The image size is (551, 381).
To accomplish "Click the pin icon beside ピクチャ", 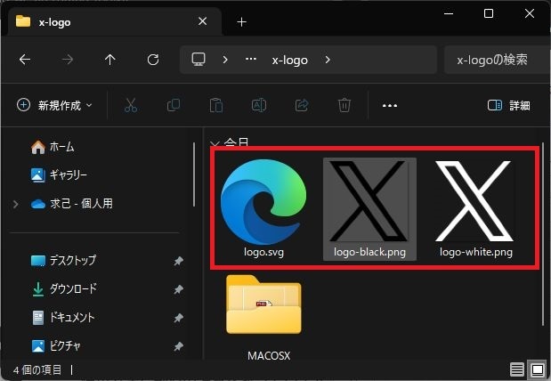I will [x=179, y=346].
